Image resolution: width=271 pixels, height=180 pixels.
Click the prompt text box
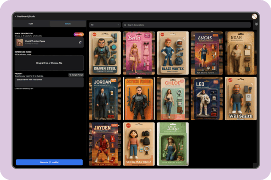pos(49,82)
